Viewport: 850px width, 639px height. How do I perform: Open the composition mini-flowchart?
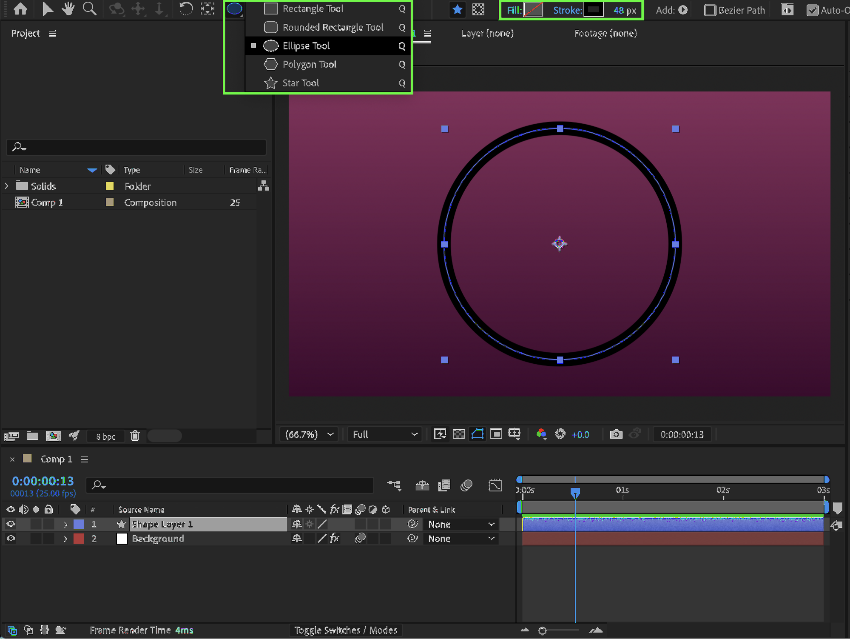click(394, 485)
